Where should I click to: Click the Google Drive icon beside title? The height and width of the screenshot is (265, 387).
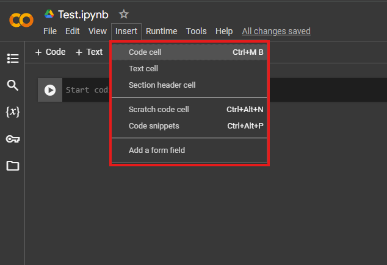tap(49, 14)
